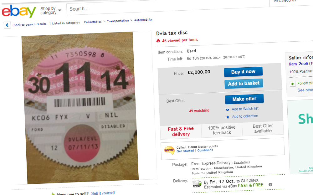
Task: Click the Make offer button
Action: click(x=244, y=99)
